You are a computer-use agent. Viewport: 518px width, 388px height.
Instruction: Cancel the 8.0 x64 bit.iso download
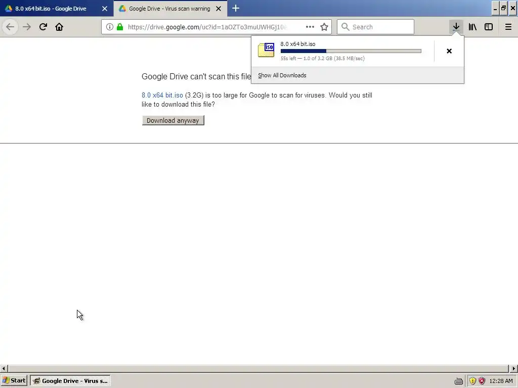[x=449, y=51]
